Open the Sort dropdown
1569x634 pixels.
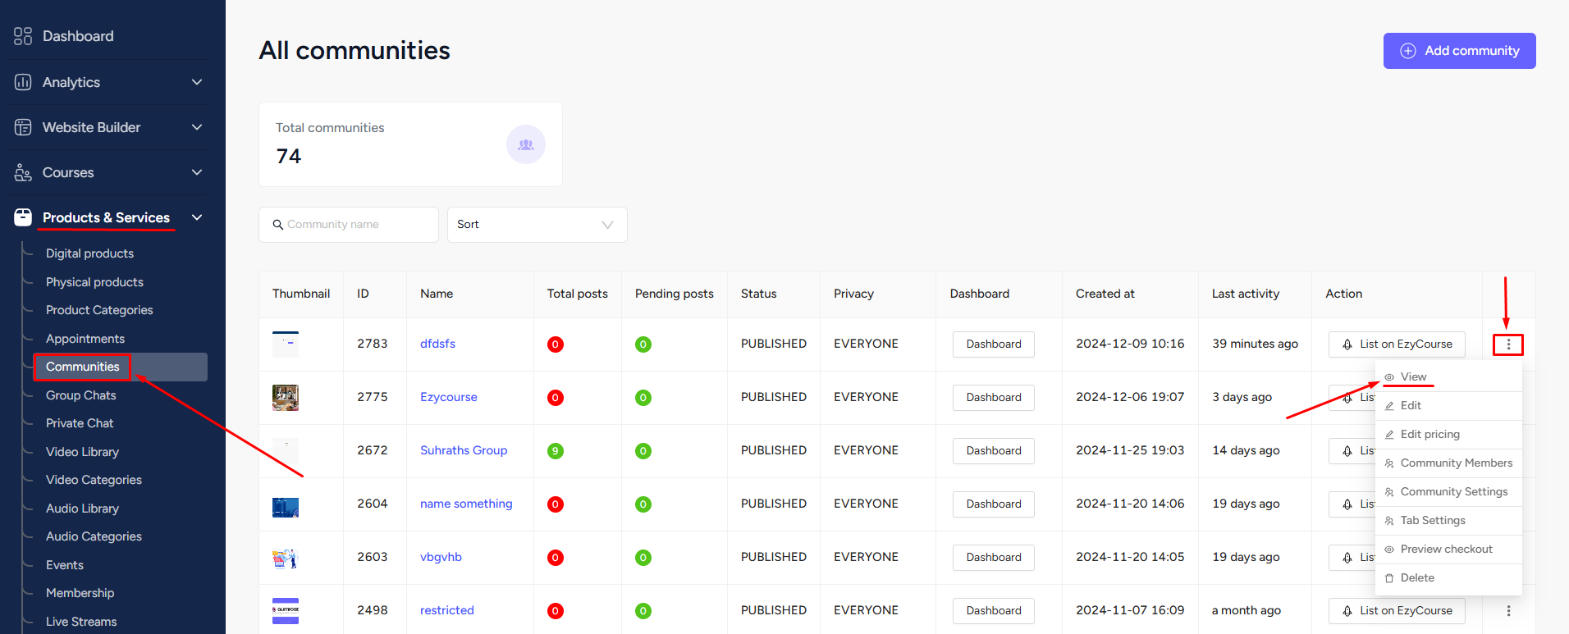click(x=537, y=225)
